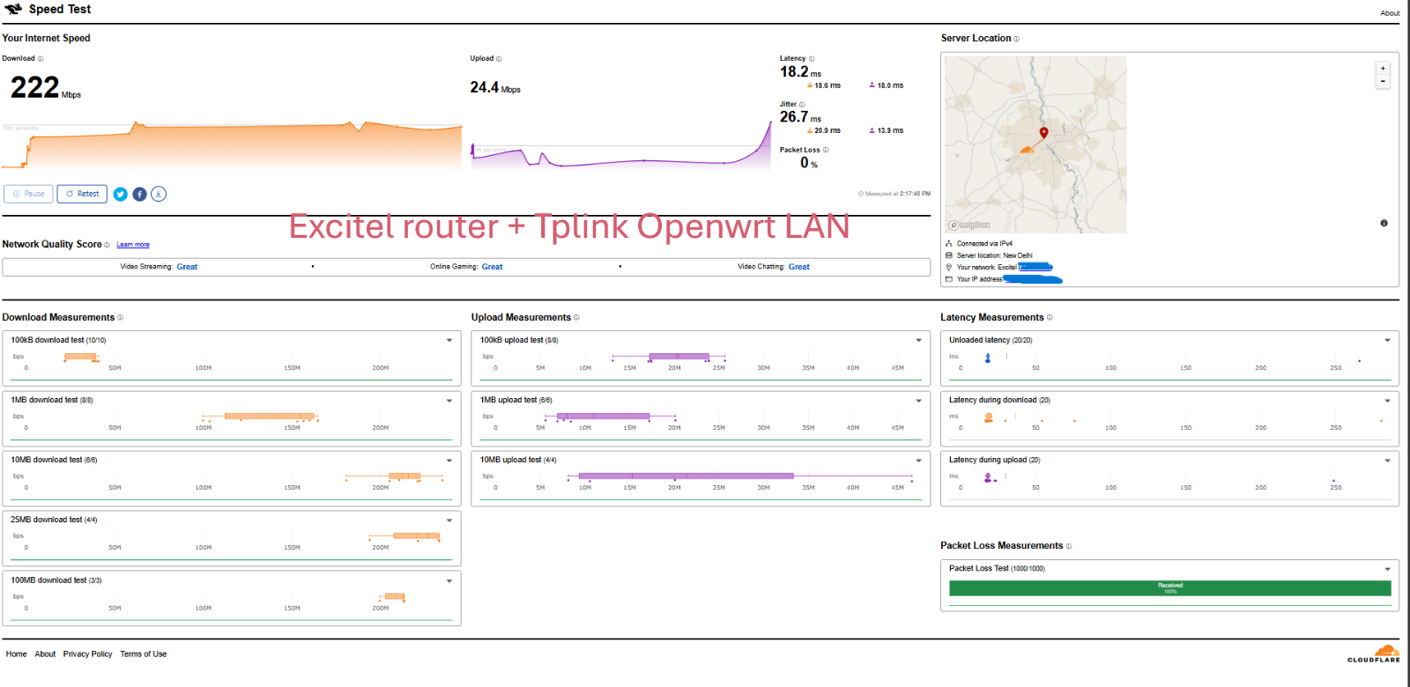Click the info icon next to Packet Loss
Image resolution: width=1410 pixels, height=687 pixels.
826,150
